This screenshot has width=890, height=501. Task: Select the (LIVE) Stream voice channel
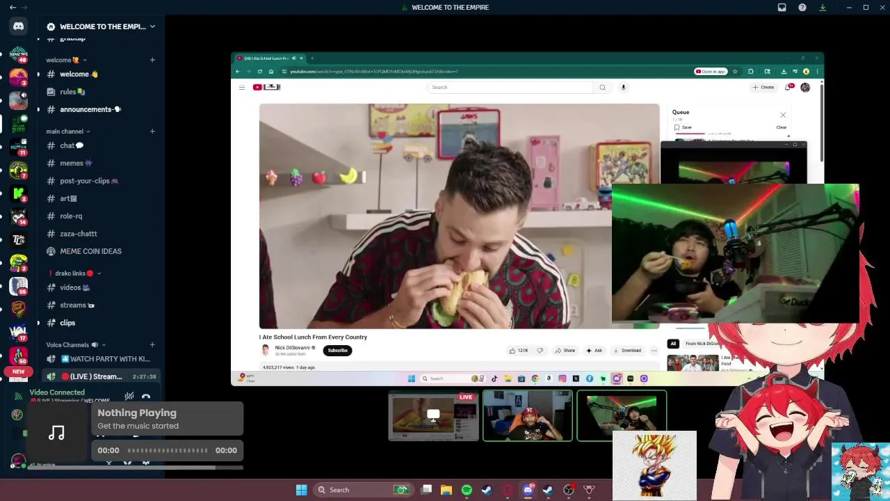pos(102,376)
